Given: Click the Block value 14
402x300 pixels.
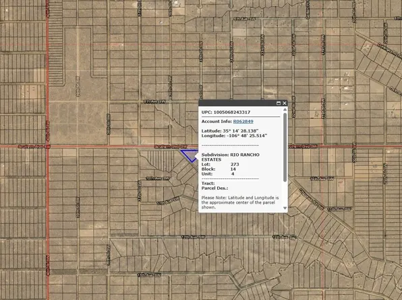Looking at the screenshot, I should tap(233, 169).
